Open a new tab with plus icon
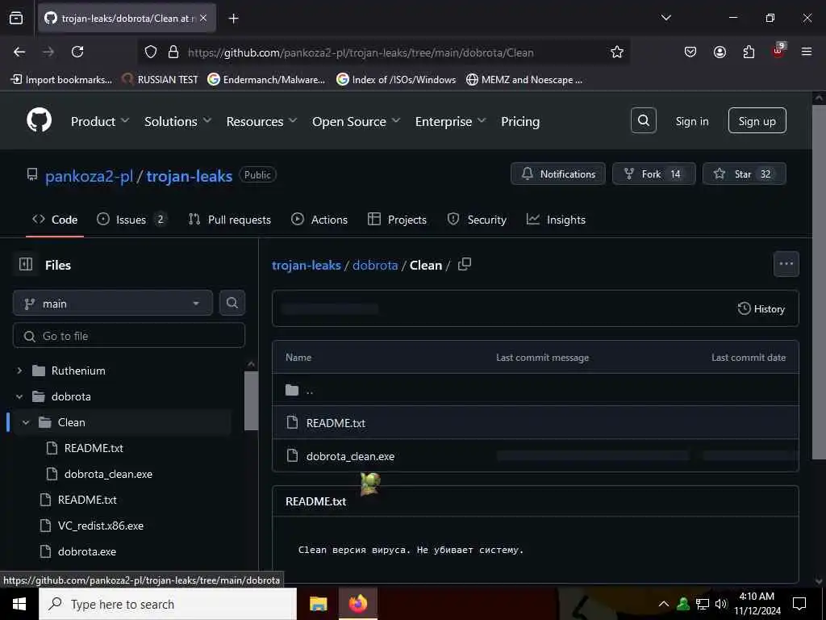826x620 pixels. (x=233, y=19)
